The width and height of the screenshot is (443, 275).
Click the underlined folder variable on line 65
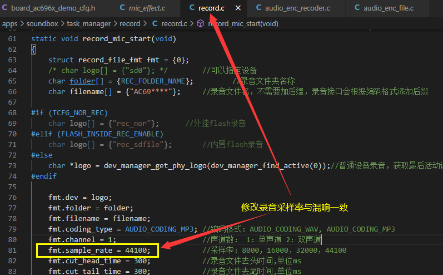pyautogui.click(x=82, y=81)
